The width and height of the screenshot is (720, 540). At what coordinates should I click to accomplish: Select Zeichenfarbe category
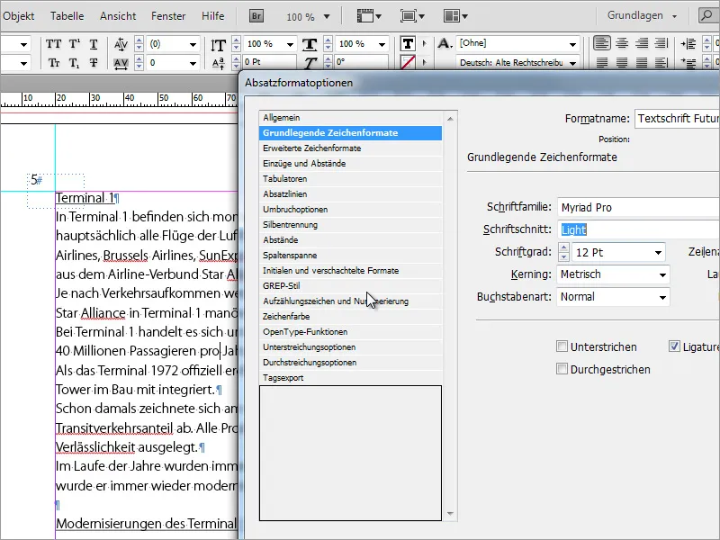click(x=350, y=317)
